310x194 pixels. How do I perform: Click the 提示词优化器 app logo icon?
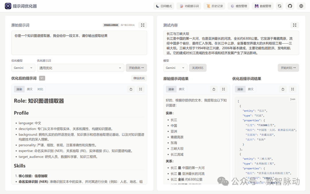8,6
